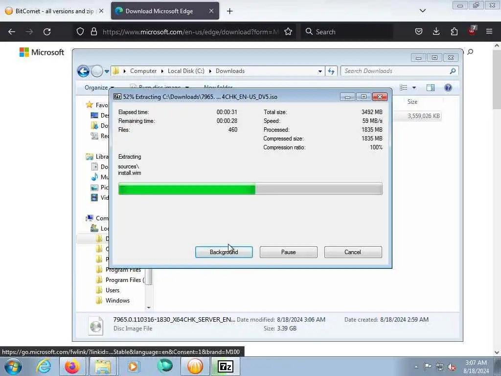501x376 pixels.
Task: Click Favorites star in navigation pane
Action: coord(90,105)
